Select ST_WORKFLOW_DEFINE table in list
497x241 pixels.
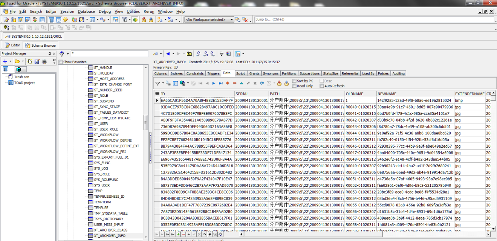point(113,140)
